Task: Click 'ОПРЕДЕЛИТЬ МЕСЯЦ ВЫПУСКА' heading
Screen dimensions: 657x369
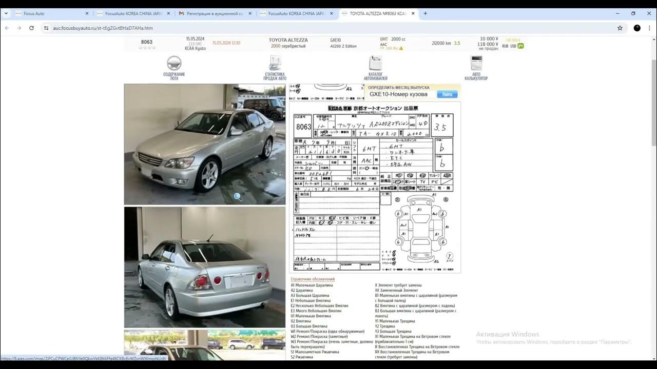Action: 399,88
